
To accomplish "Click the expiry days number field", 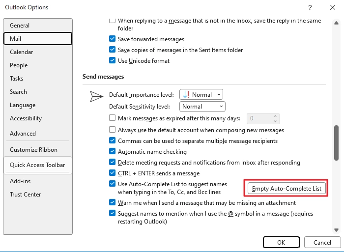I will click(x=259, y=118).
